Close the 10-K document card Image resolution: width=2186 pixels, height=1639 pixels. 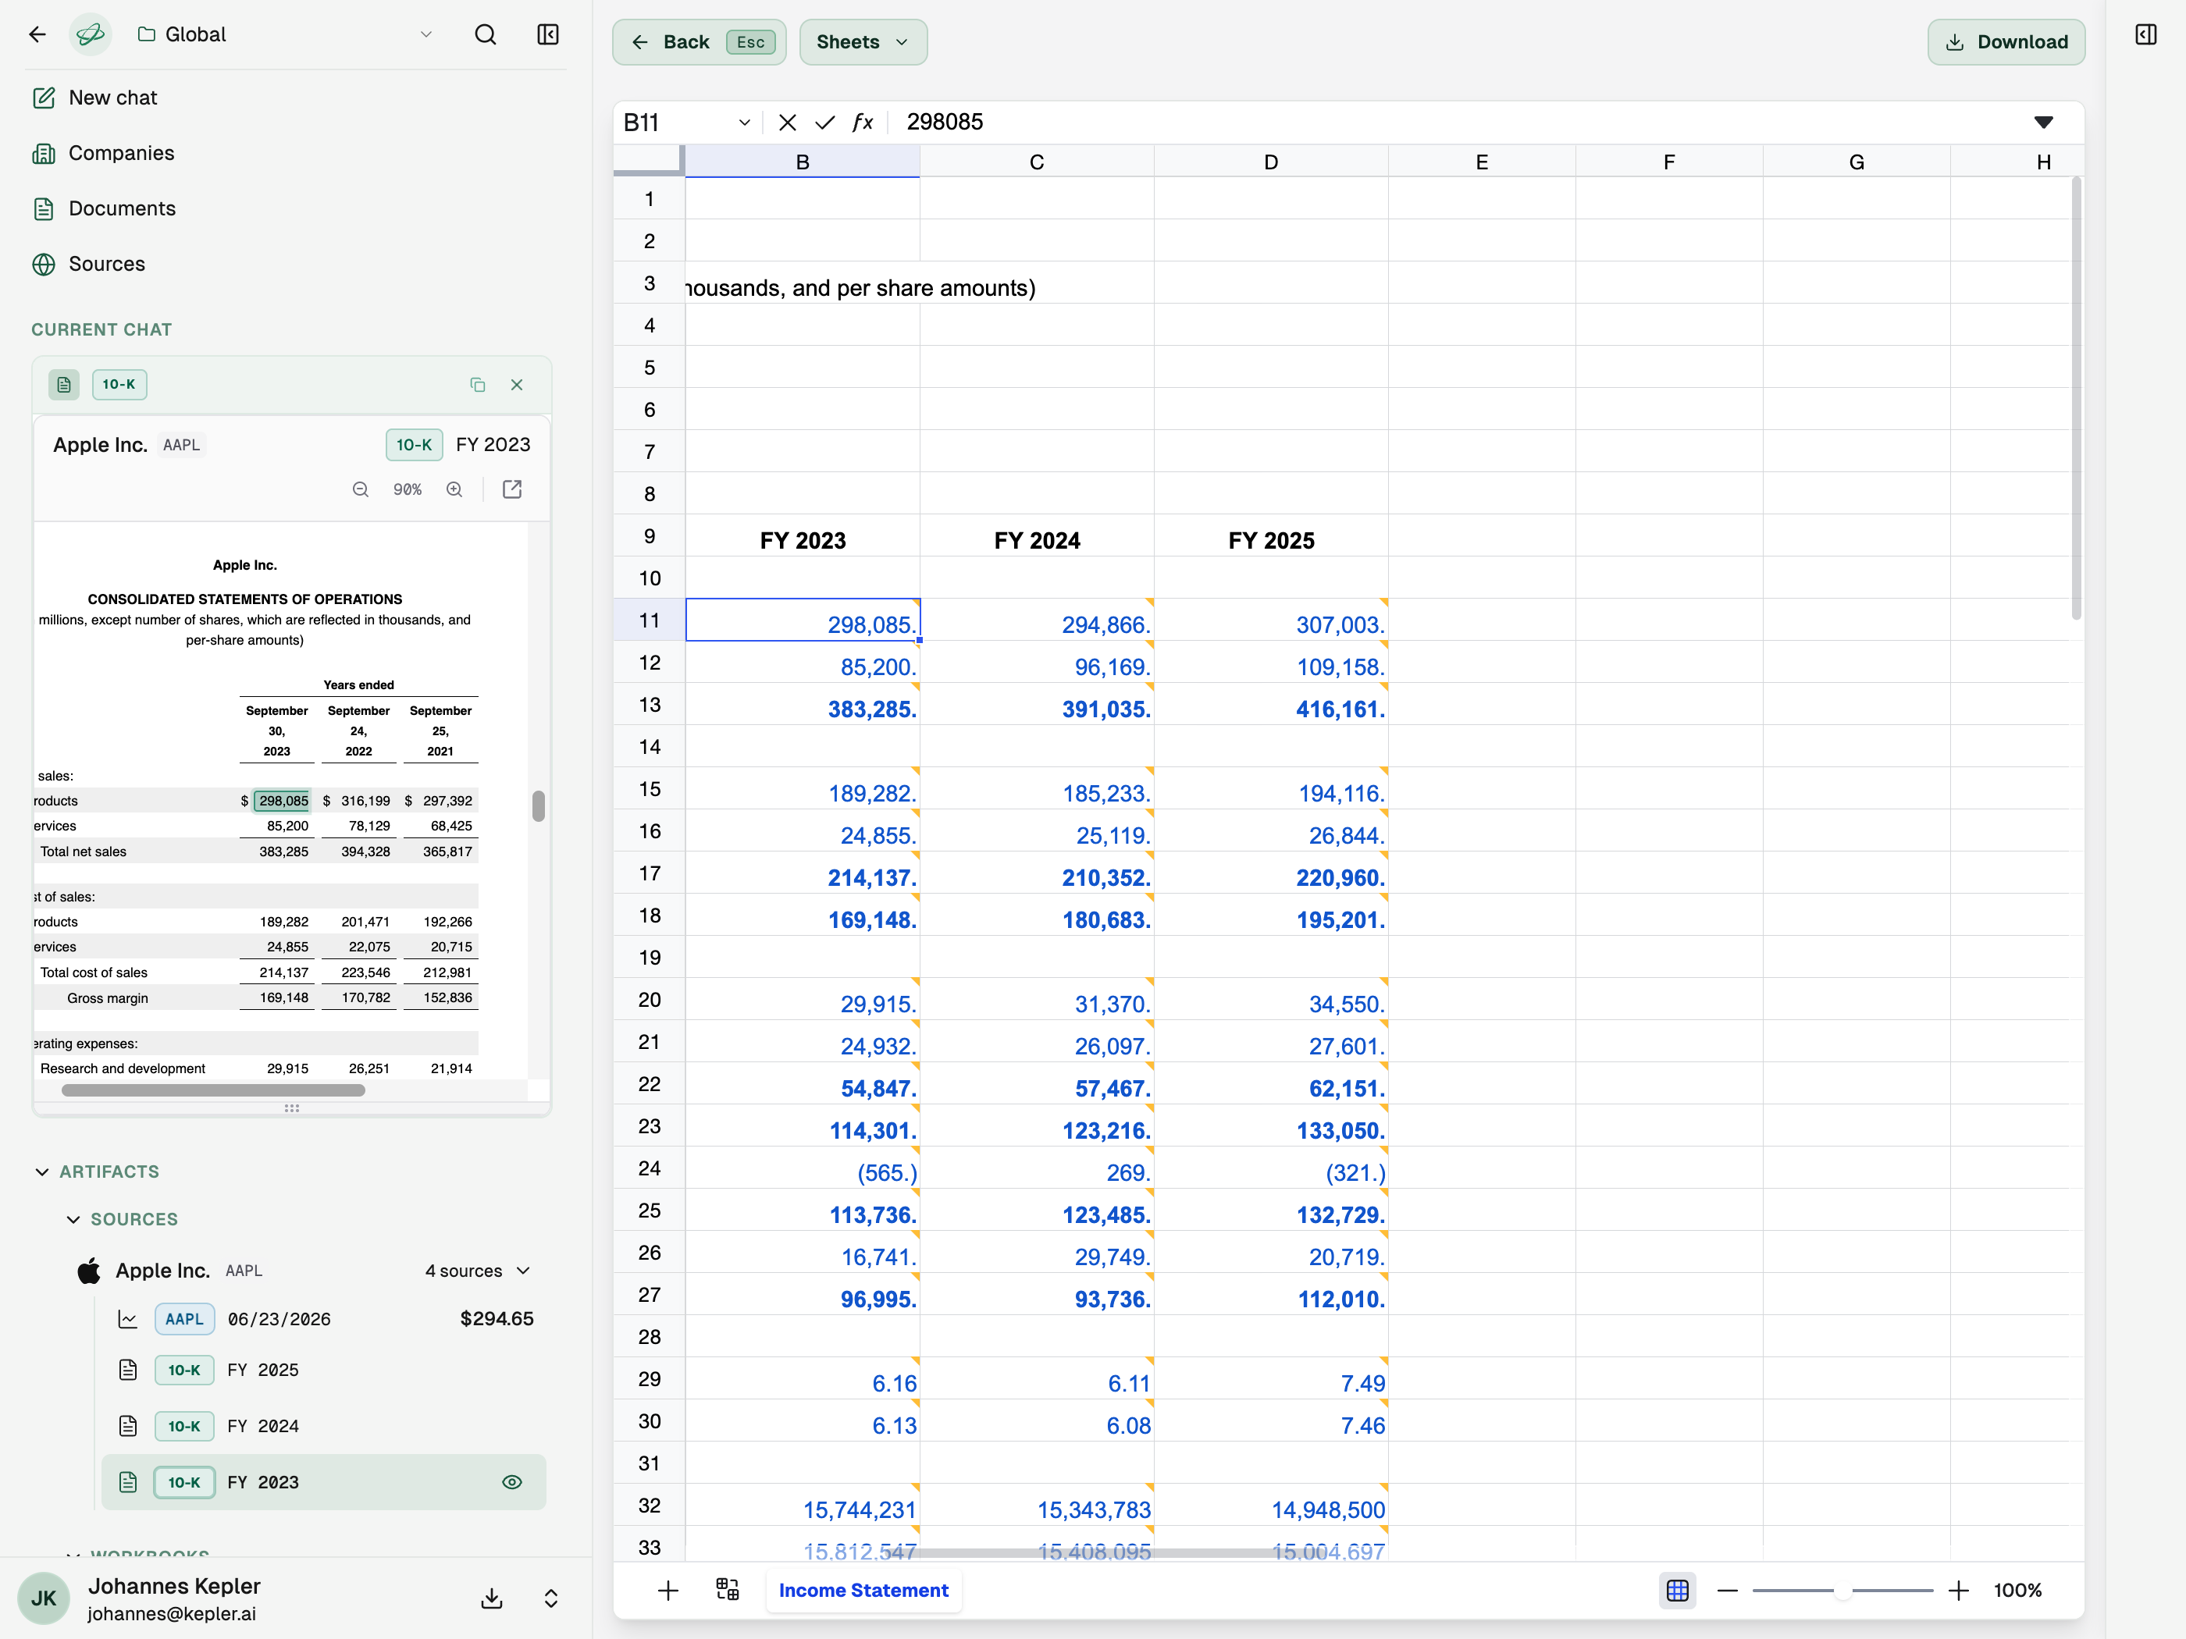[517, 384]
